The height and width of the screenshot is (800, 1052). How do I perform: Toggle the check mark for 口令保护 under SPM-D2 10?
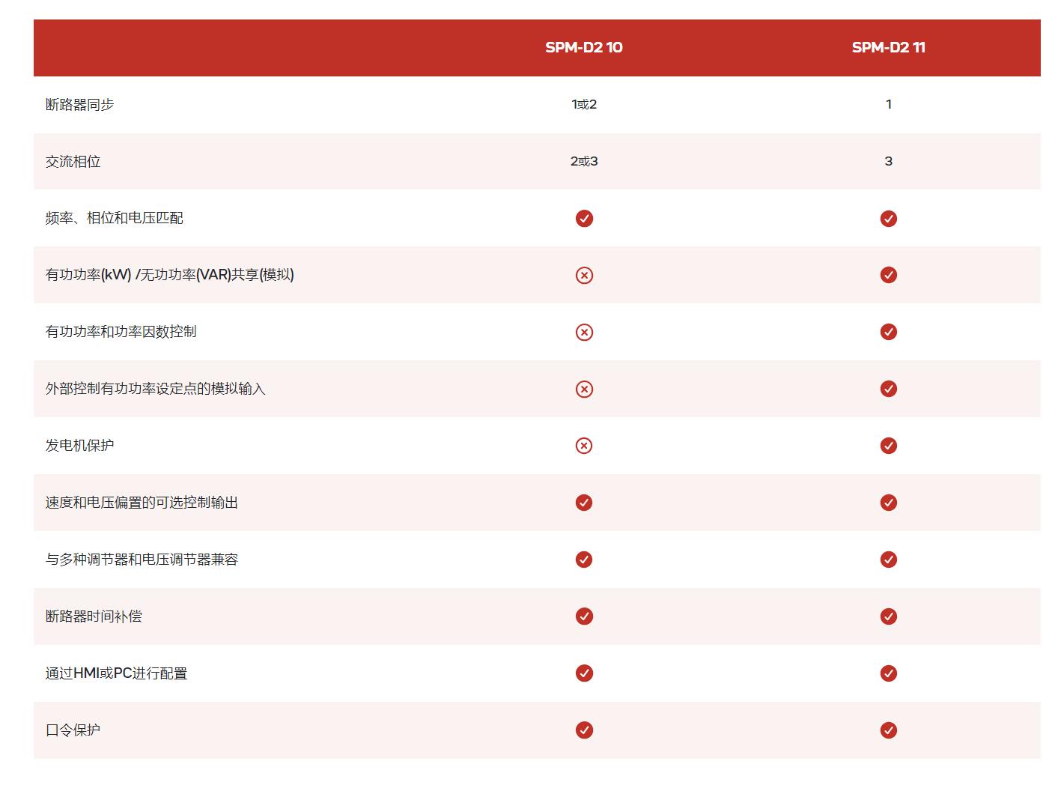[x=583, y=730]
